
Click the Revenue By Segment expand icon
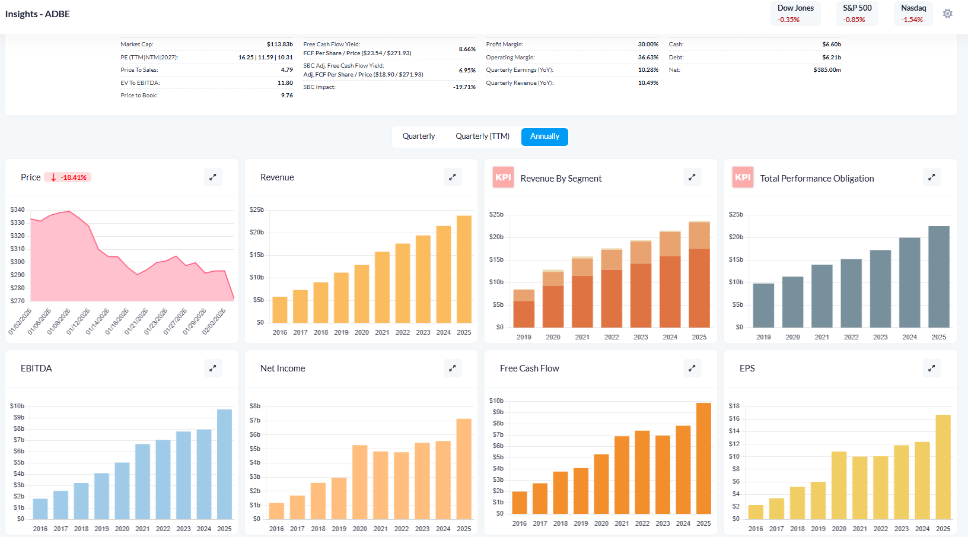point(692,177)
